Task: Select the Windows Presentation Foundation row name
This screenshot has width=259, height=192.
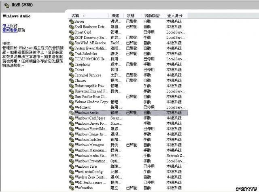Action: [91, 161]
